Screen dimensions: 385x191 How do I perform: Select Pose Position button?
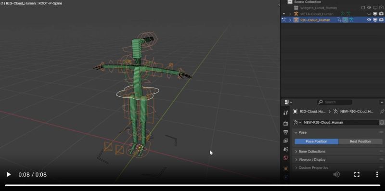click(317, 141)
